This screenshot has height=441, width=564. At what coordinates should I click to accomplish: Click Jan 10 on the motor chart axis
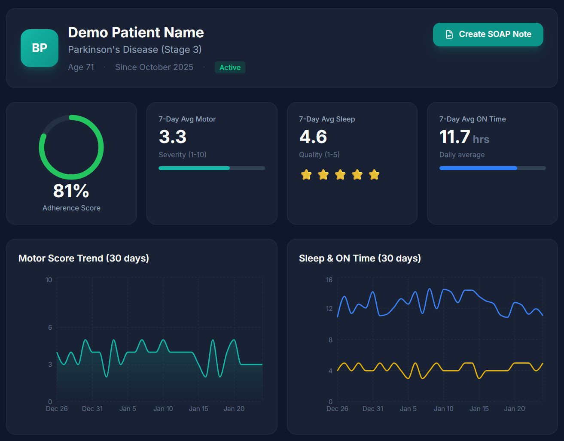(x=163, y=409)
